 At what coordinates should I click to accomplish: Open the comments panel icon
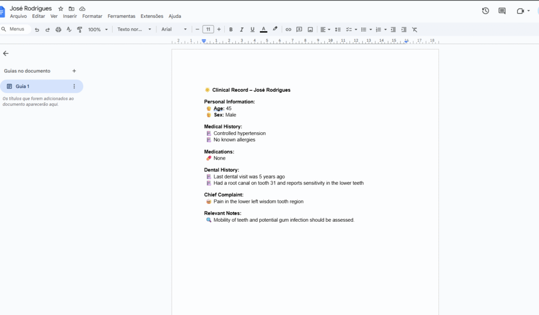click(502, 11)
